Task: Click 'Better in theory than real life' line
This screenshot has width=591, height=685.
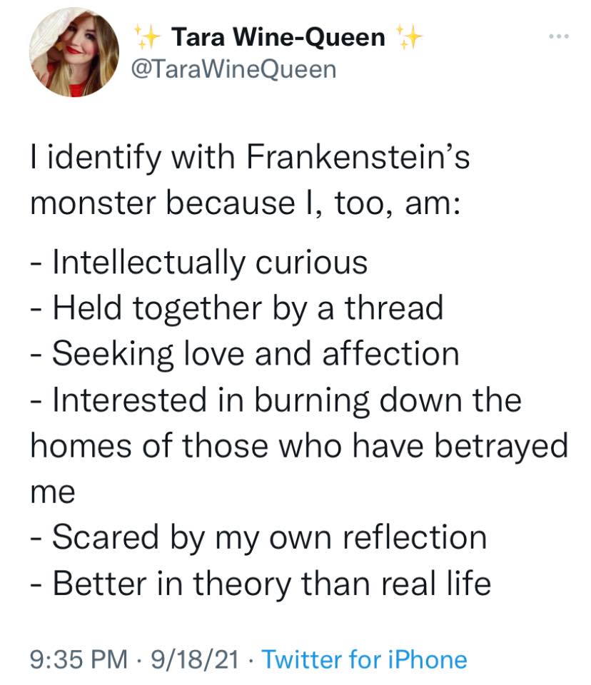Action: point(261,584)
